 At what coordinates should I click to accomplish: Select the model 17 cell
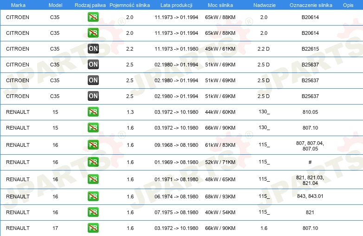55,228
